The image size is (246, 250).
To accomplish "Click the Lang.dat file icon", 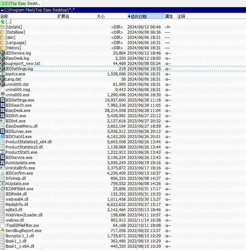I will click(x=3, y=79).
